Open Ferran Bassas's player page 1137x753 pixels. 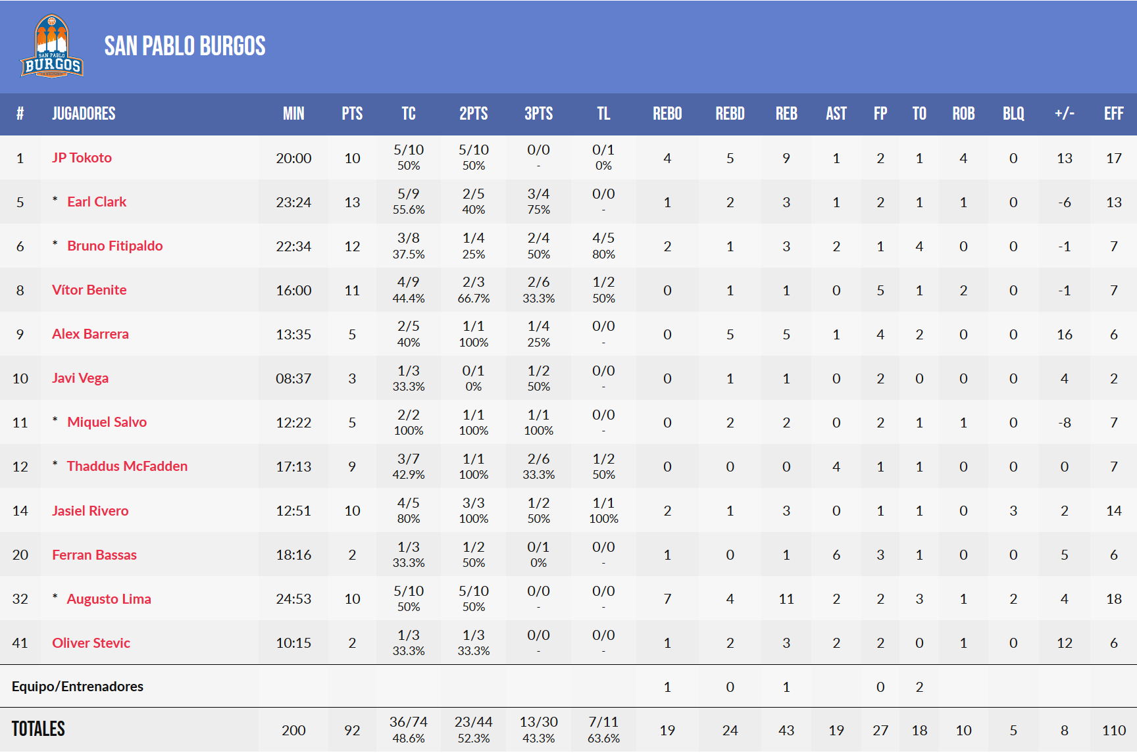tap(94, 555)
